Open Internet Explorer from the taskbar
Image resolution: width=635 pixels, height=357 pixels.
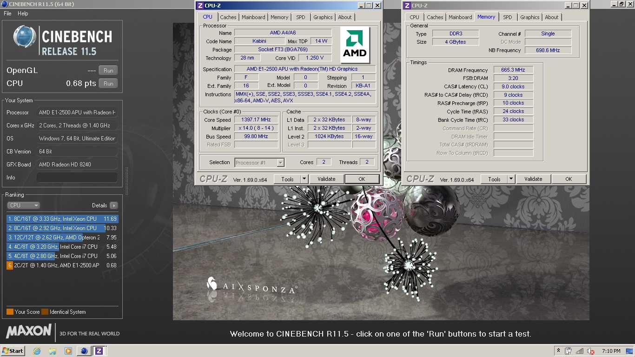click(37, 351)
